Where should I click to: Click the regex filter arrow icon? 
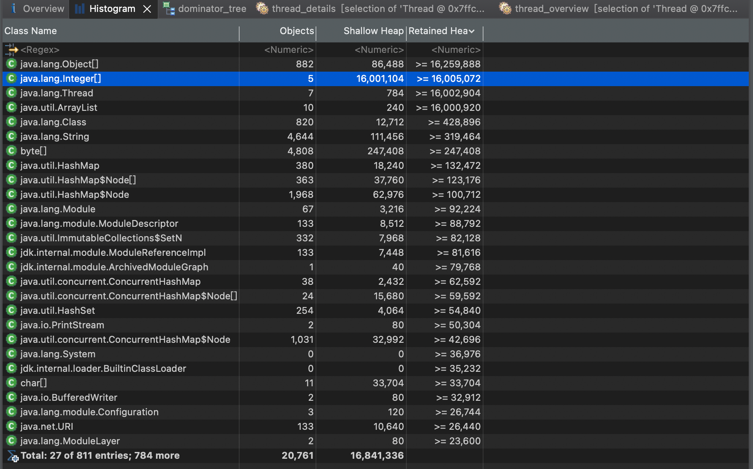tap(12, 50)
